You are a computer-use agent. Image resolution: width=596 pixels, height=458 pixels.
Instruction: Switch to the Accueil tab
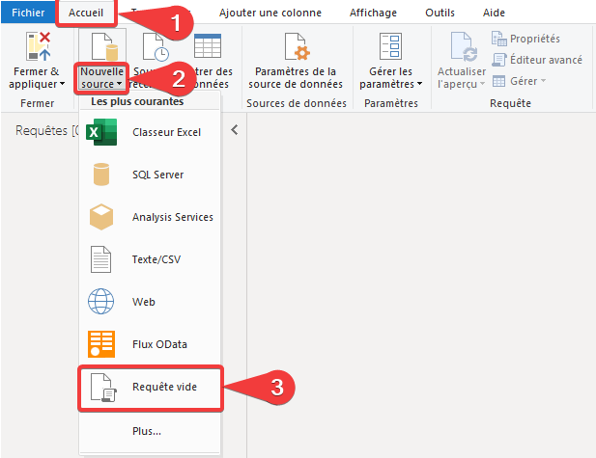pos(86,13)
